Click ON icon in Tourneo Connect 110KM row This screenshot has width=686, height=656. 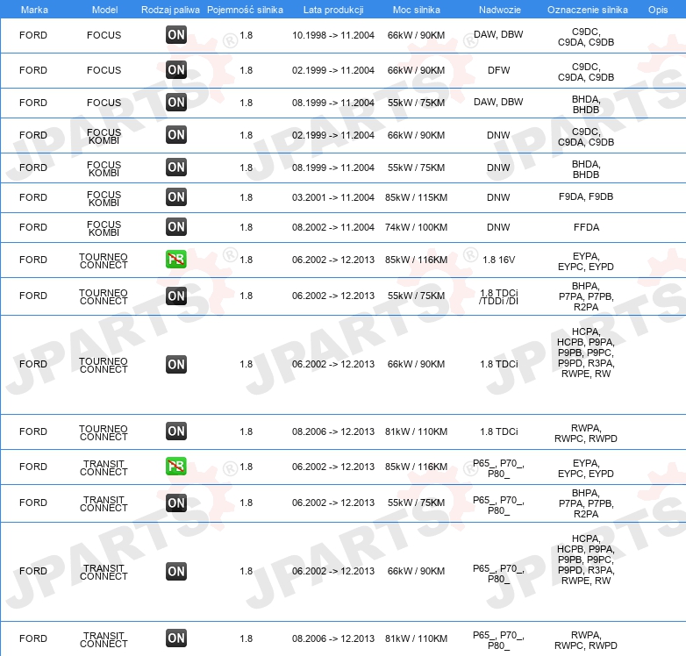click(176, 431)
